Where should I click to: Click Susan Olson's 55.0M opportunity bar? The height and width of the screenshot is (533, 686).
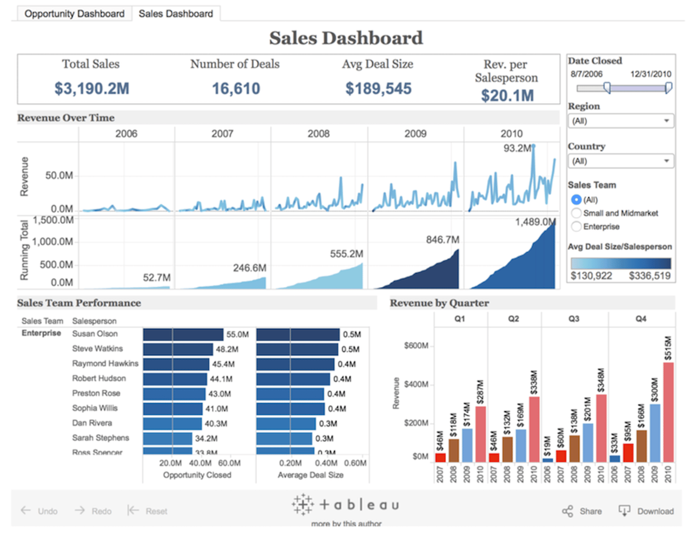[x=183, y=334]
